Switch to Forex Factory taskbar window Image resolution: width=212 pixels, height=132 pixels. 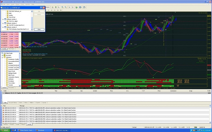(26, 130)
